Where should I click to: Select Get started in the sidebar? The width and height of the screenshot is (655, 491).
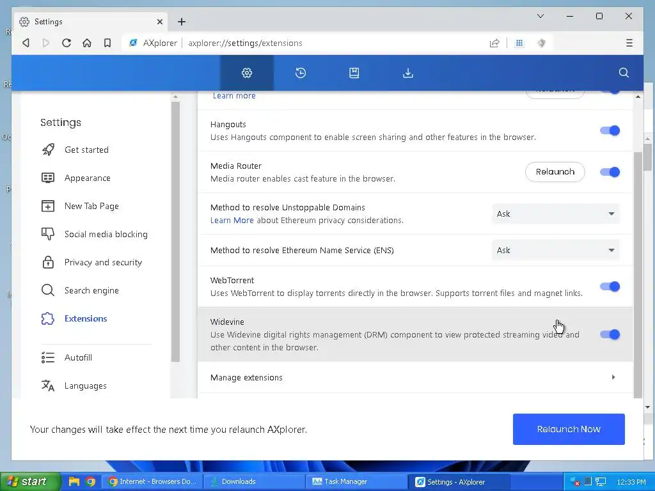[86, 150]
